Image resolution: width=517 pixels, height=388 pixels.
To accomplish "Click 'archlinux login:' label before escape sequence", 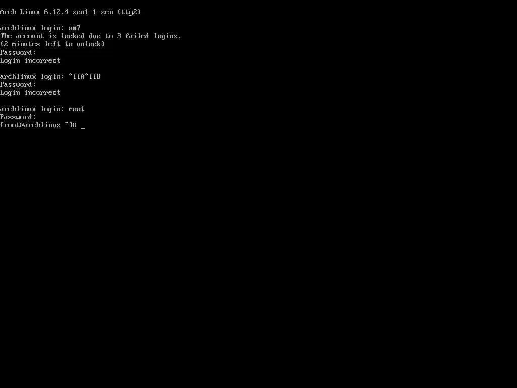I will click(x=32, y=77).
